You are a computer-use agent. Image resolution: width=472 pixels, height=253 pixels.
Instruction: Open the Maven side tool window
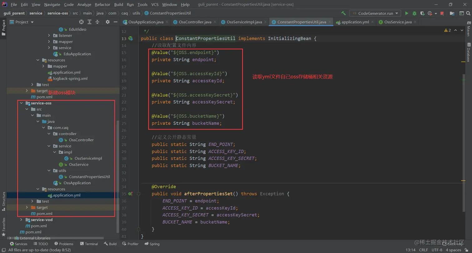[468, 29]
